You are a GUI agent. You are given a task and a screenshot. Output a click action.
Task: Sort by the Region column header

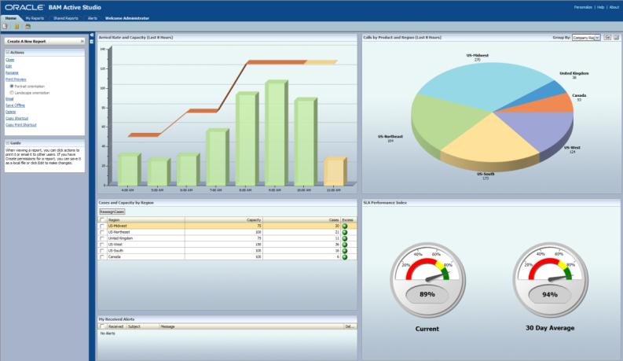146,220
